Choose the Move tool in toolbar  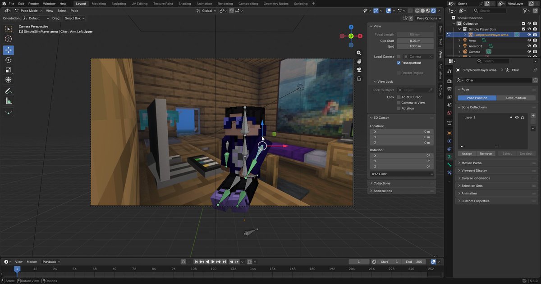(9, 50)
